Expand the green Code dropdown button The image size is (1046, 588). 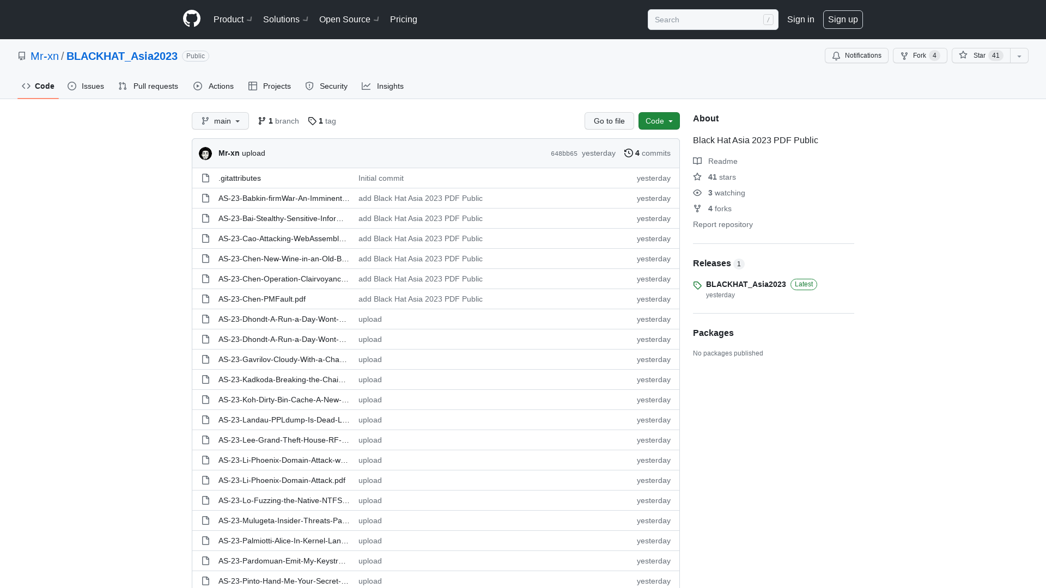coord(659,121)
